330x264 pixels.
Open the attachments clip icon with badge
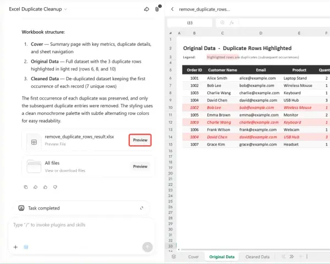coord(157,9)
